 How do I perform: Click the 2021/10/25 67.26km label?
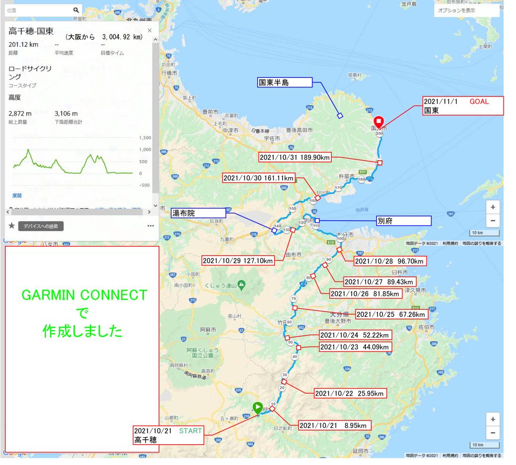pyautogui.click(x=392, y=314)
